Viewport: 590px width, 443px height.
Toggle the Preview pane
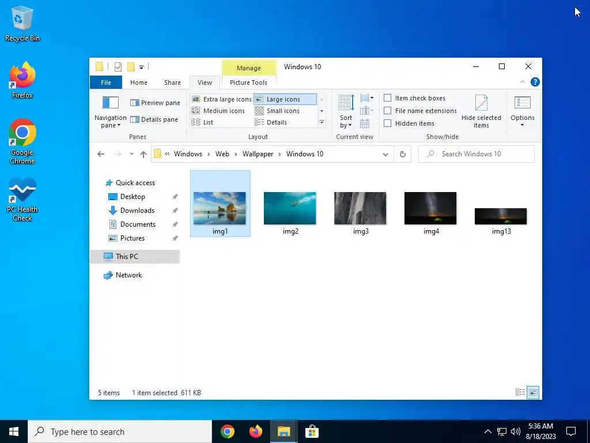(x=155, y=103)
